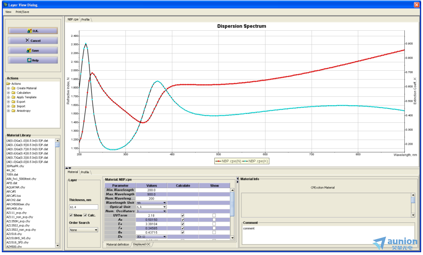Switch to the NBP.cpe chart tab

click(73, 20)
